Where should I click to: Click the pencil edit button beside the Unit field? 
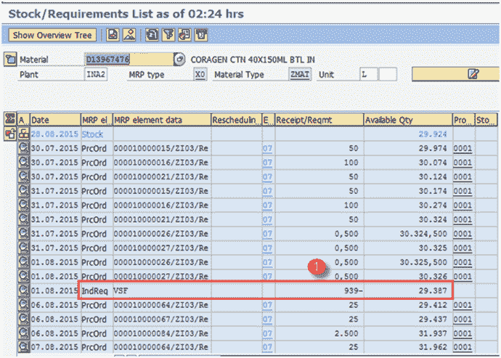[x=456, y=74]
